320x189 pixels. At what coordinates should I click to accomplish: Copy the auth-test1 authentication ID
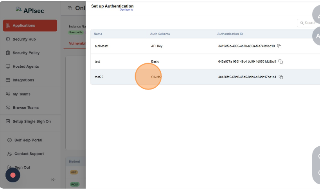279,46
